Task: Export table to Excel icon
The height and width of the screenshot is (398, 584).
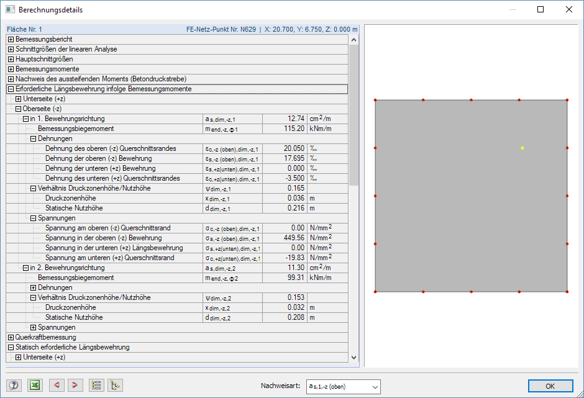Action: coord(35,386)
